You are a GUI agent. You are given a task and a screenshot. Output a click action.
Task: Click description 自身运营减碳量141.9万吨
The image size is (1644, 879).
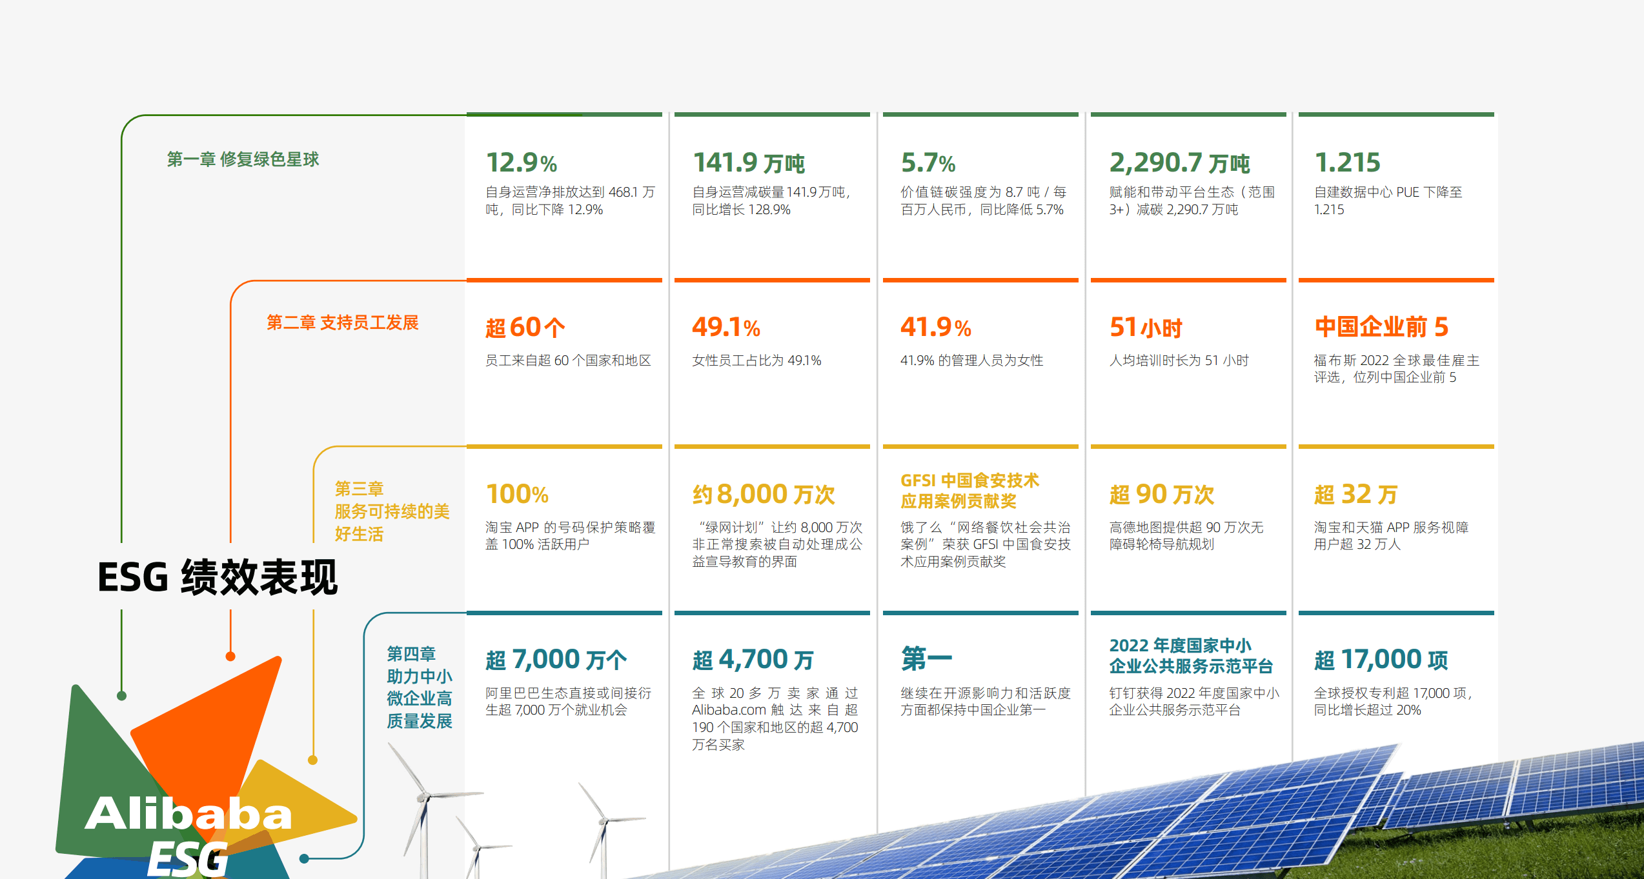[771, 201]
